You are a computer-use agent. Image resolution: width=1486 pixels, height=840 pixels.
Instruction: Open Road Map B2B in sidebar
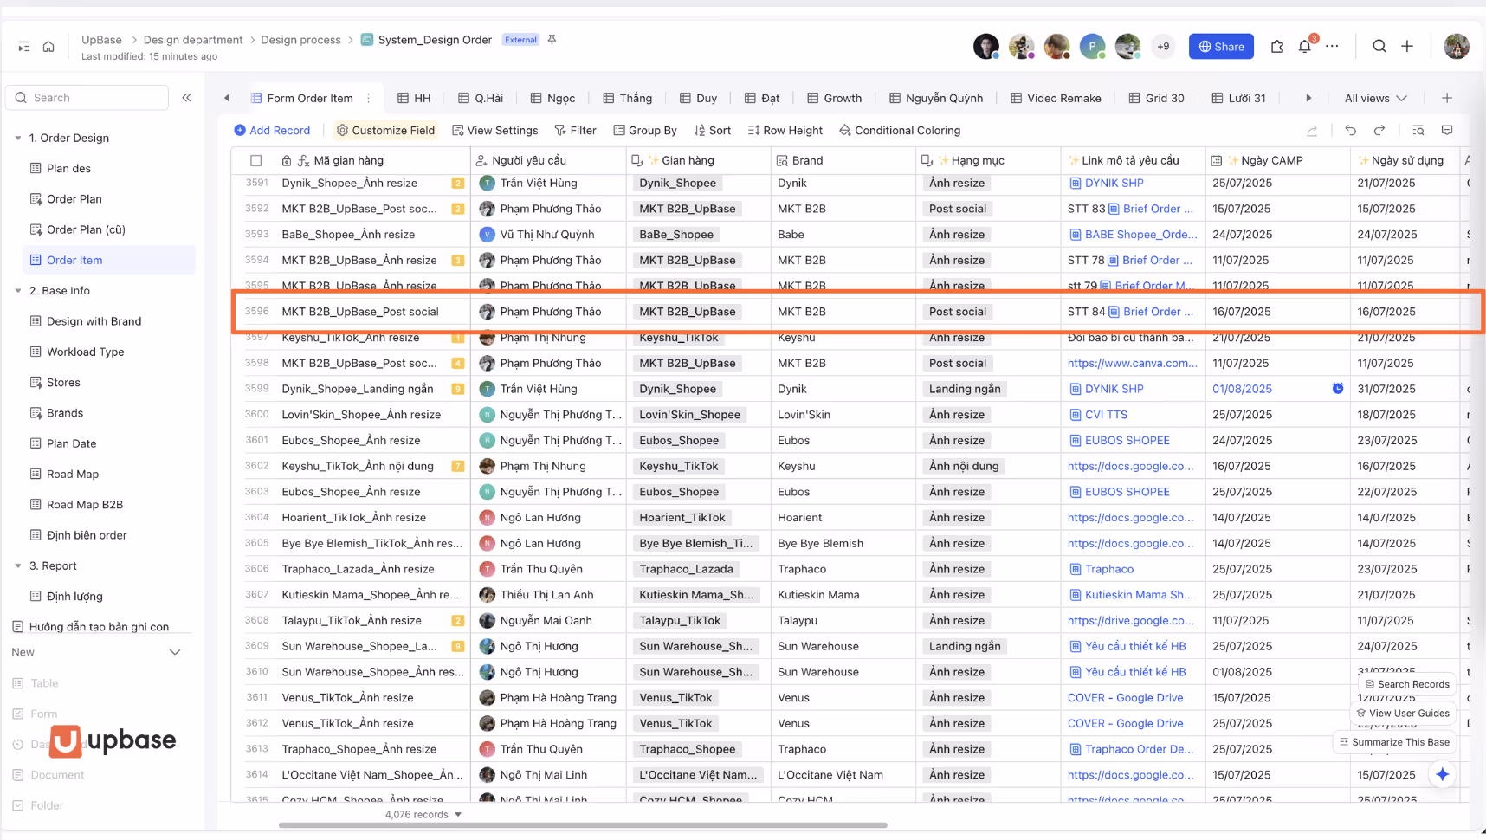(x=85, y=505)
